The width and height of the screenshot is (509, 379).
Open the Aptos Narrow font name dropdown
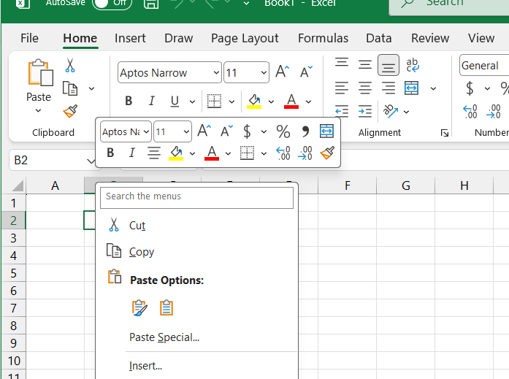(216, 72)
